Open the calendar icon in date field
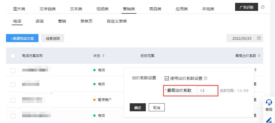 pos(259,38)
